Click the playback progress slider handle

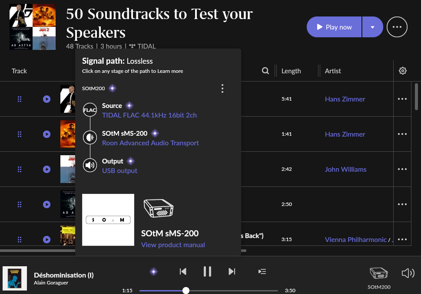(186, 291)
